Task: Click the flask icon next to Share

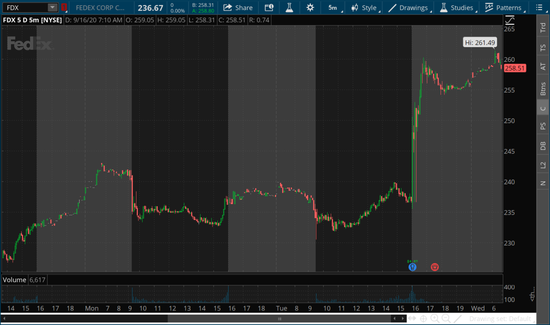Action: (289, 8)
